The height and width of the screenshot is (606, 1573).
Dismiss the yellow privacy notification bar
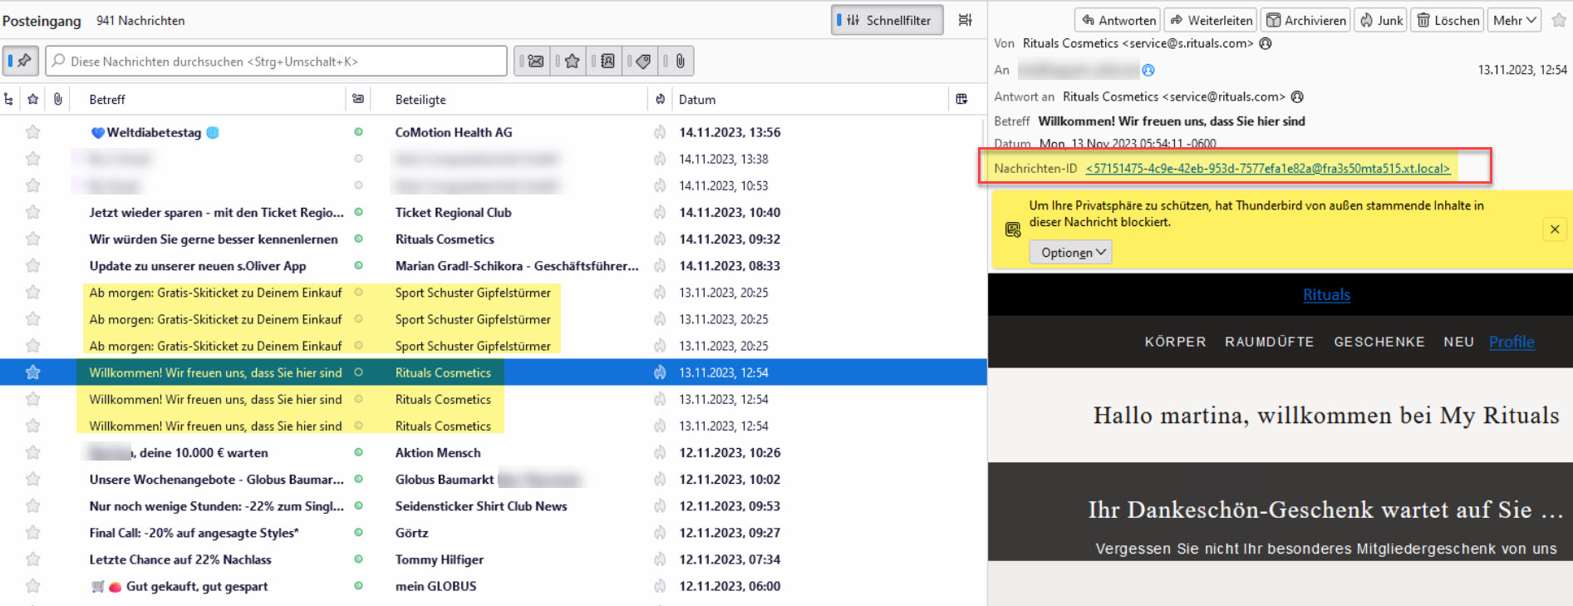(x=1554, y=229)
